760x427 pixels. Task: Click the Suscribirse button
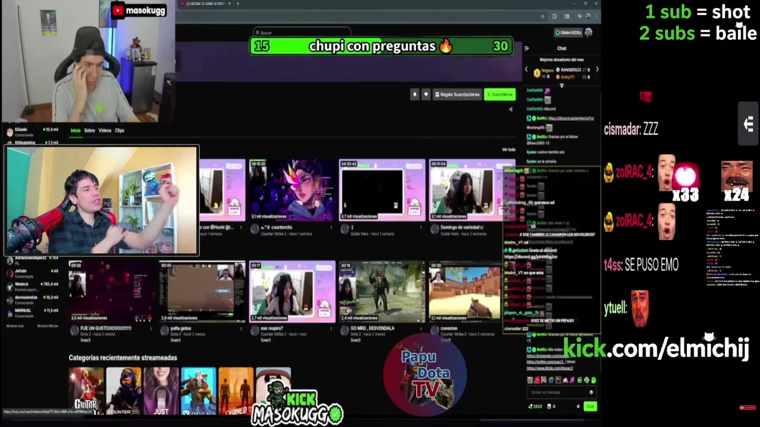coord(500,94)
